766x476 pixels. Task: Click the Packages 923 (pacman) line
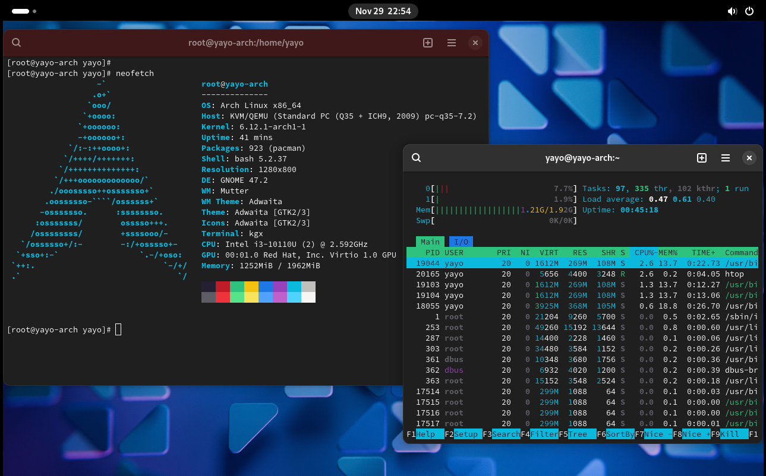click(254, 148)
